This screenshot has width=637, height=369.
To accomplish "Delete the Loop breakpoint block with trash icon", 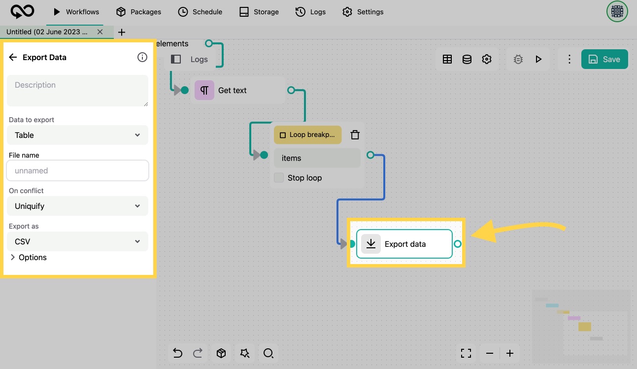I will pyautogui.click(x=355, y=134).
